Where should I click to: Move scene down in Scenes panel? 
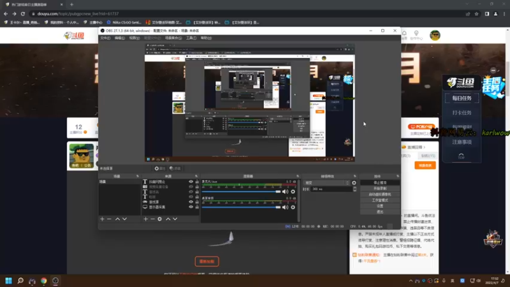124,219
